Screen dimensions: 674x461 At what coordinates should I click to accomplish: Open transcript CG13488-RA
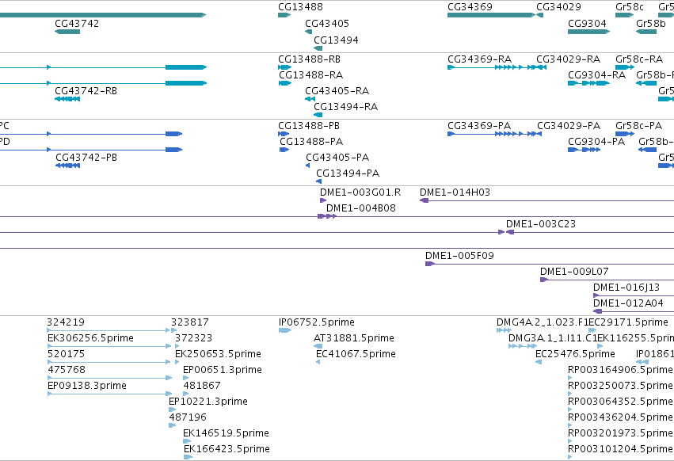285,83
